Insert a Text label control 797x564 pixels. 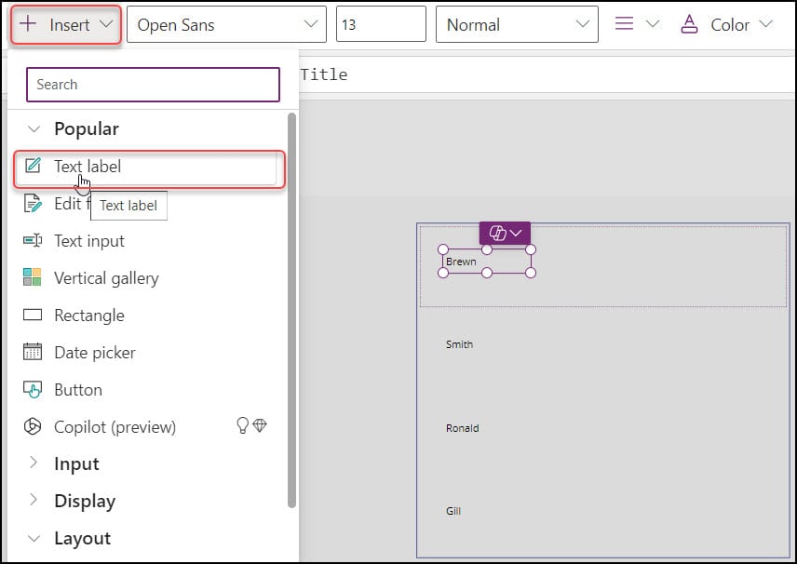pos(149,168)
